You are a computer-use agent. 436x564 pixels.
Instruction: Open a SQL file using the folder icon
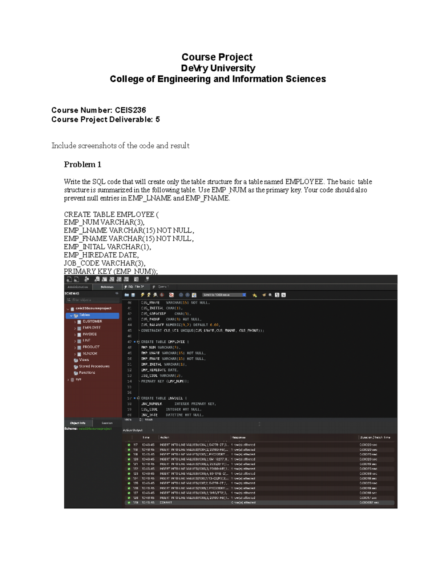coord(127,295)
